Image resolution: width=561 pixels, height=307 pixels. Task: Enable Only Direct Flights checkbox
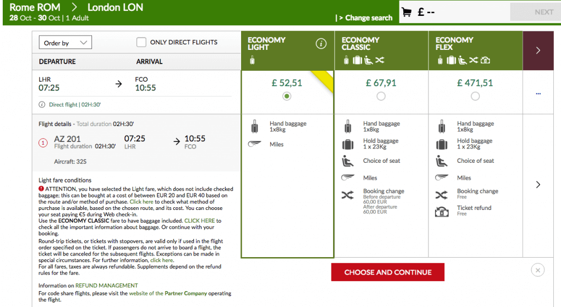[x=141, y=42]
